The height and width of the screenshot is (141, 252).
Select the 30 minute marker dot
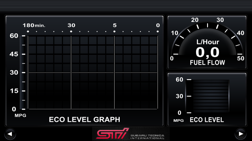click(71, 31)
